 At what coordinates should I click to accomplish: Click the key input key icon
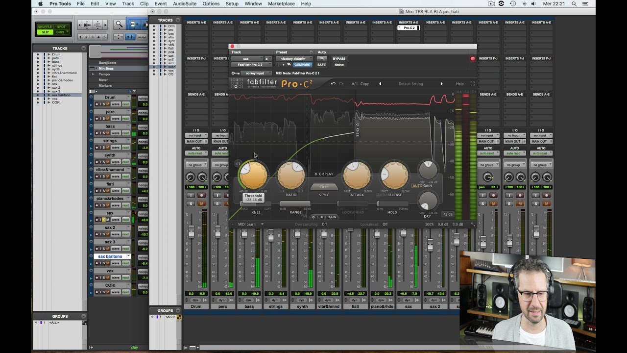click(x=235, y=73)
